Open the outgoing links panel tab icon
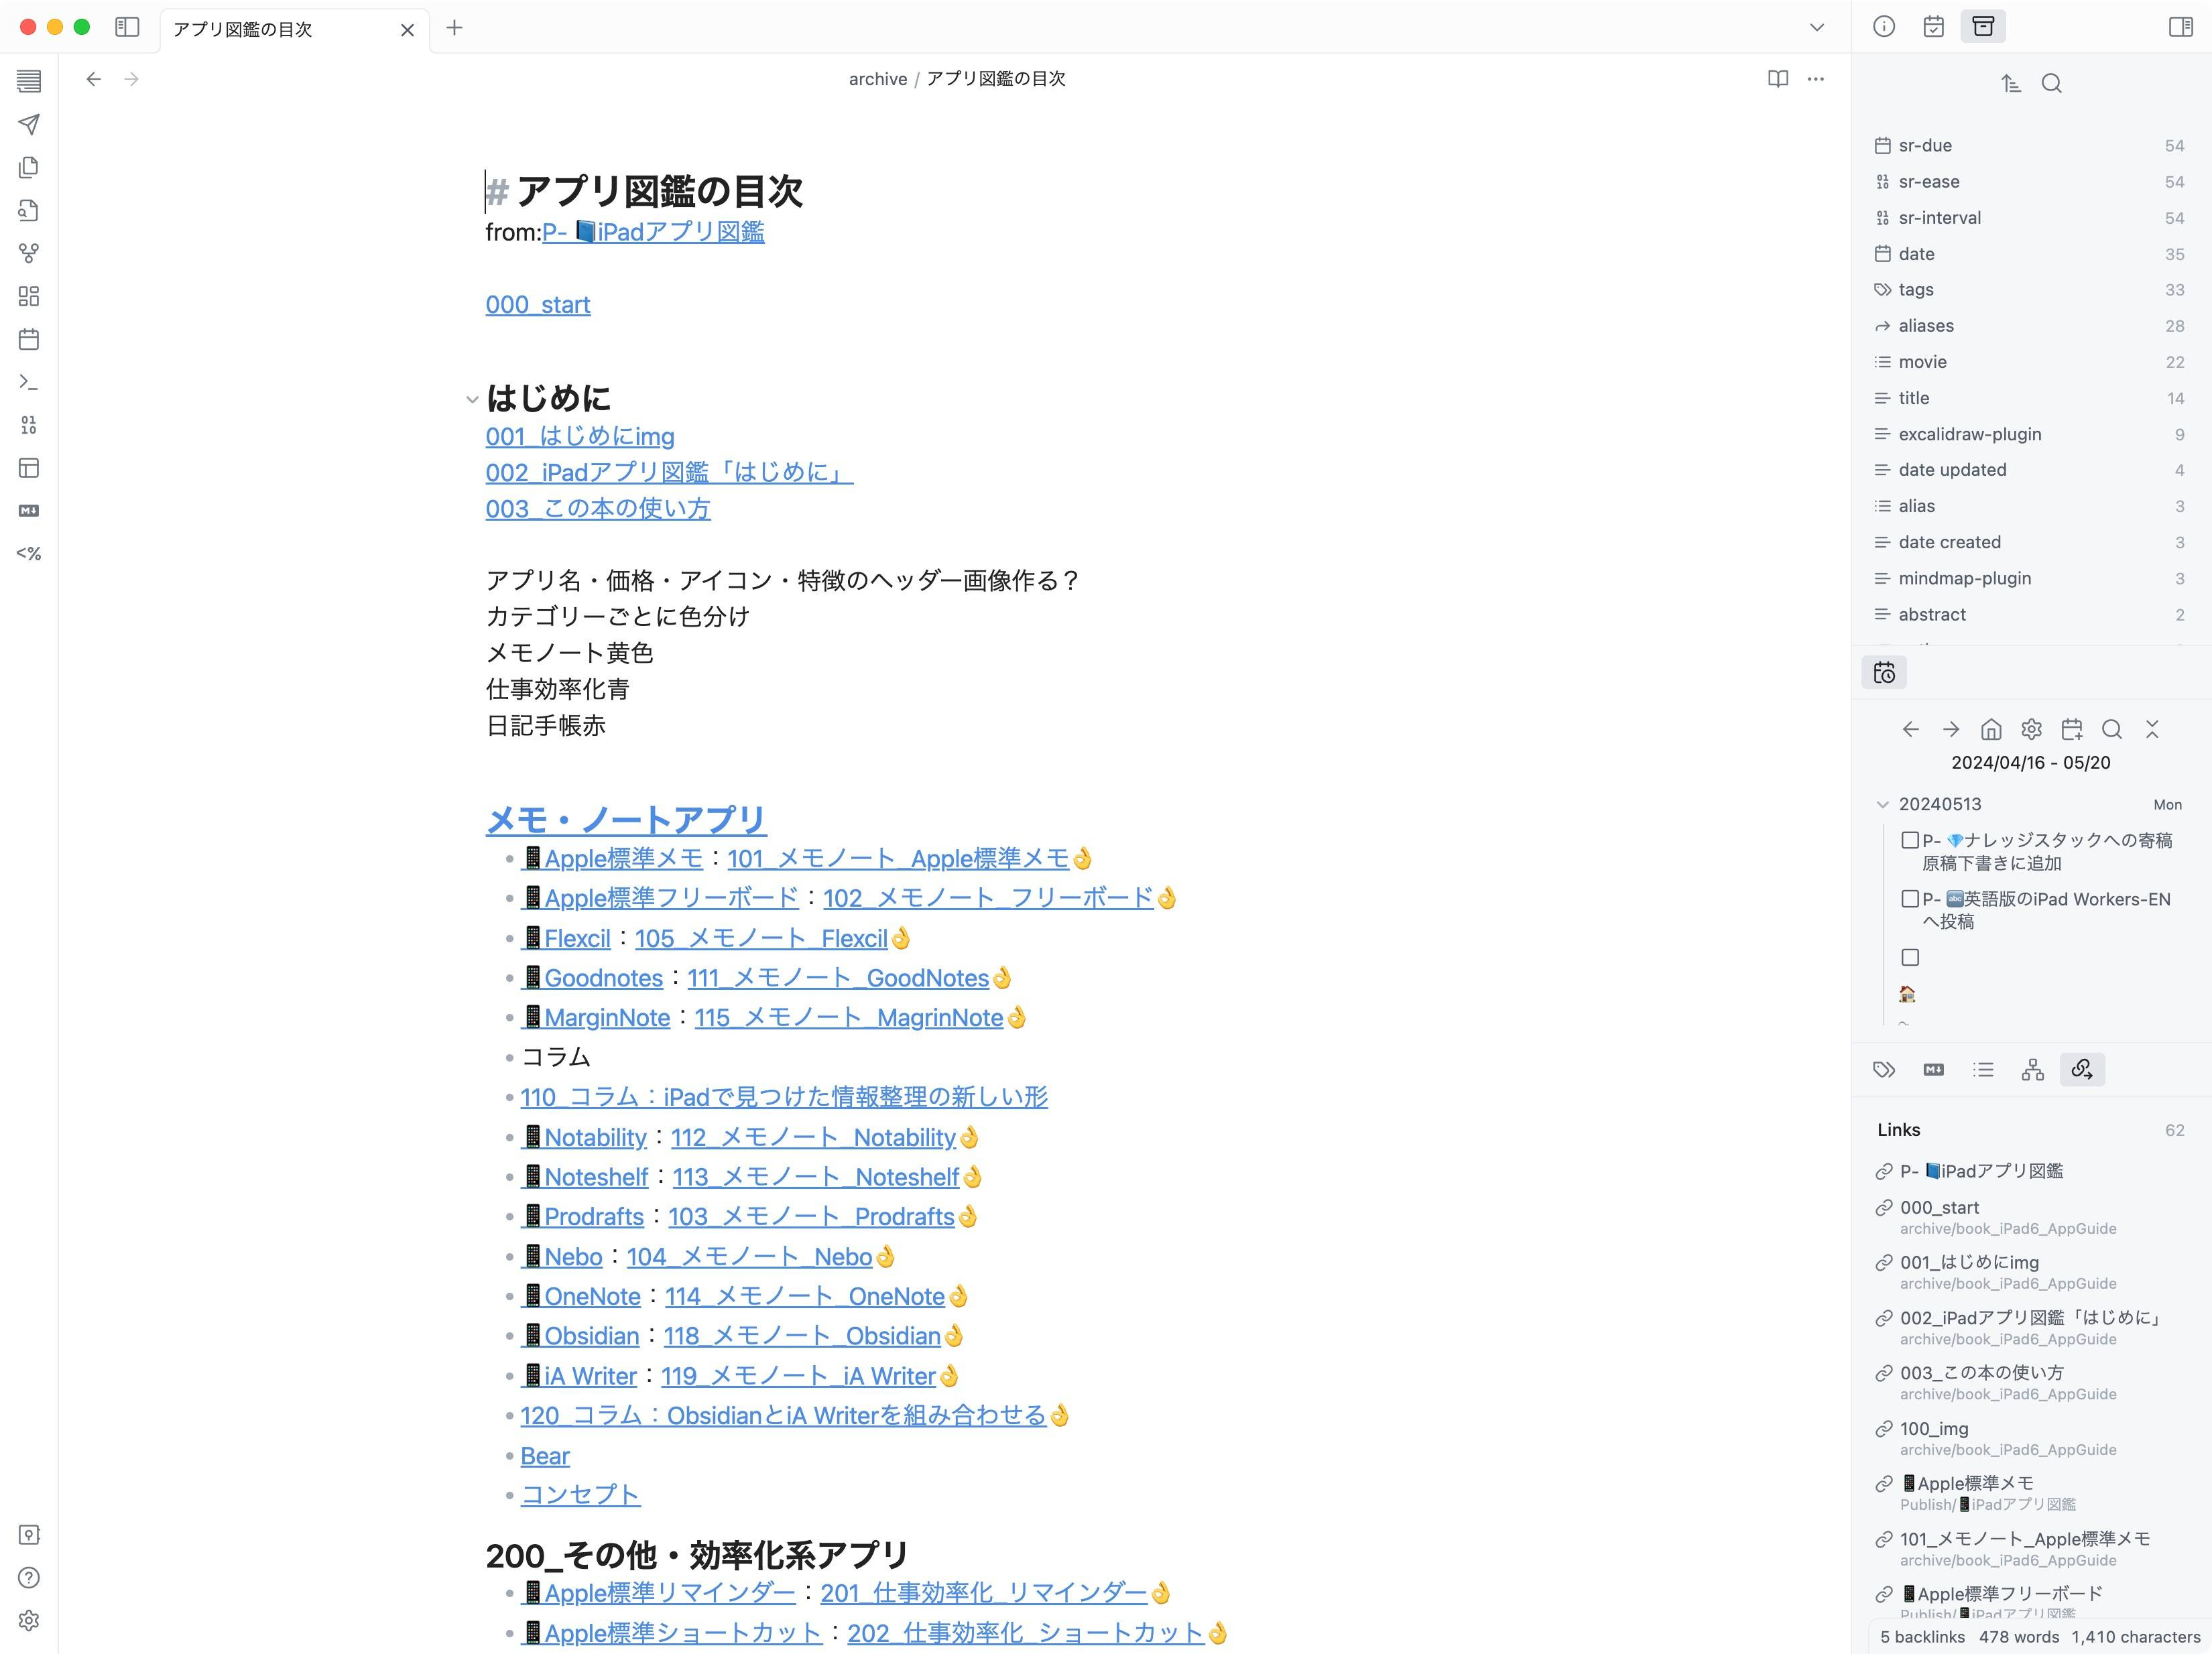This screenshot has width=2212, height=1654. (2082, 1069)
